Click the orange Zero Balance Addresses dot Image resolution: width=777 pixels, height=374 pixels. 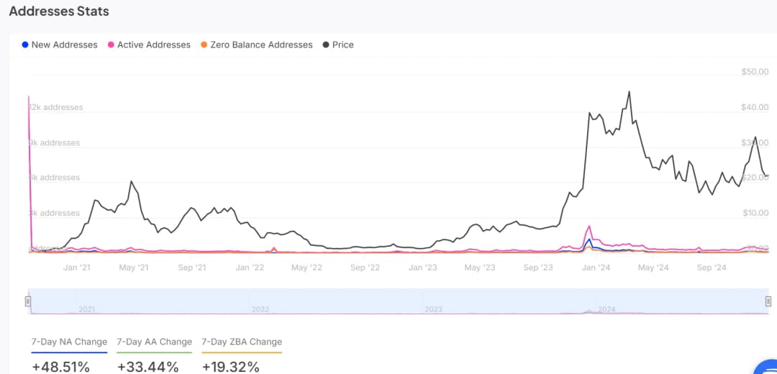pyautogui.click(x=204, y=45)
